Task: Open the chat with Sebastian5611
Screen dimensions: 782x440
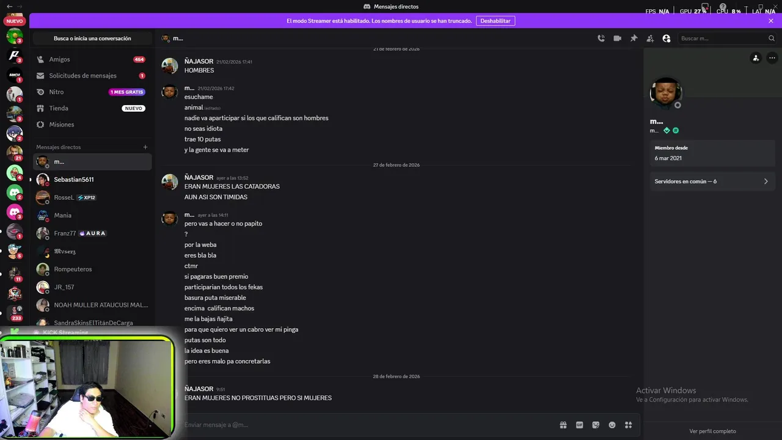Action: pyautogui.click(x=74, y=180)
